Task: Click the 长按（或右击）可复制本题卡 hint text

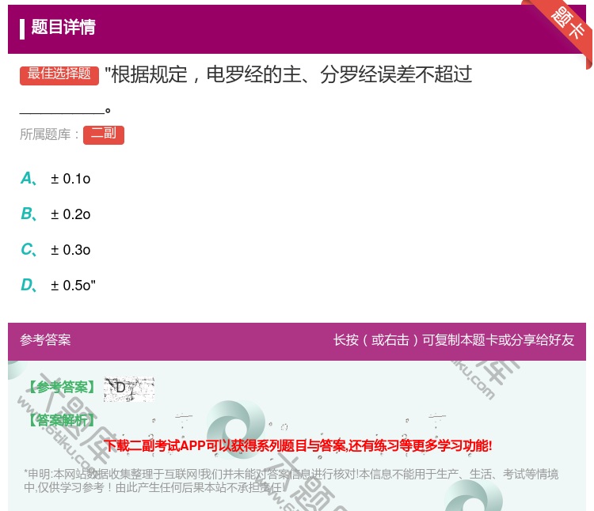Action: coord(454,339)
